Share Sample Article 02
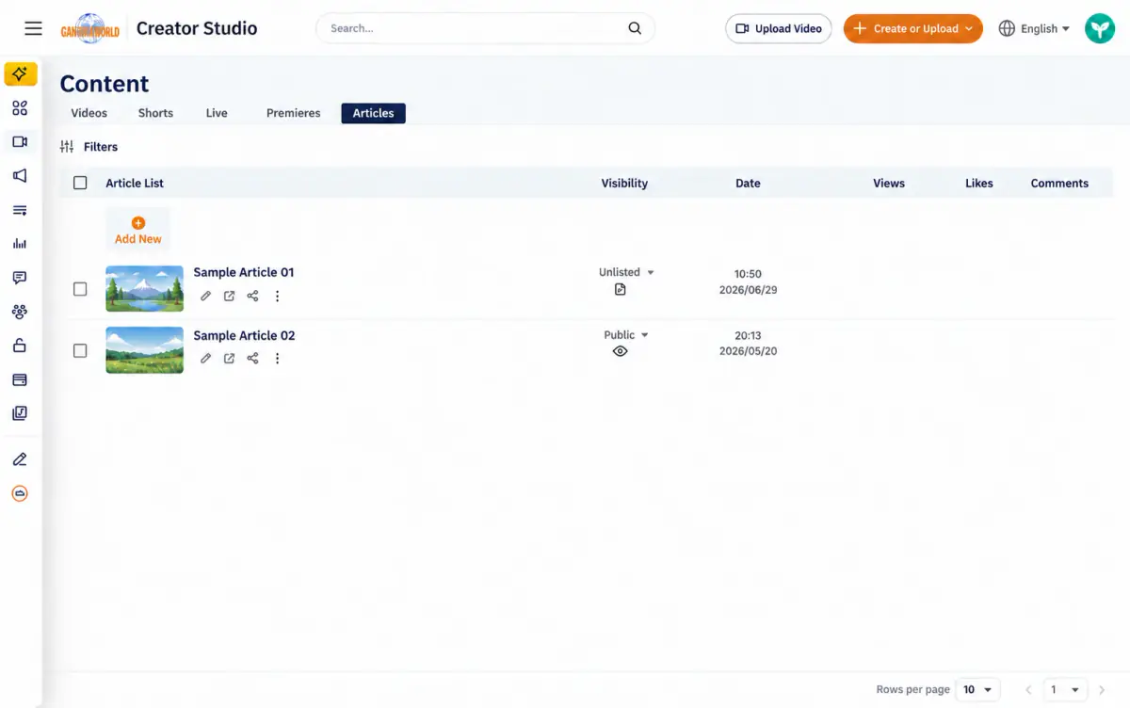The image size is (1130, 708). pos(252,358)
